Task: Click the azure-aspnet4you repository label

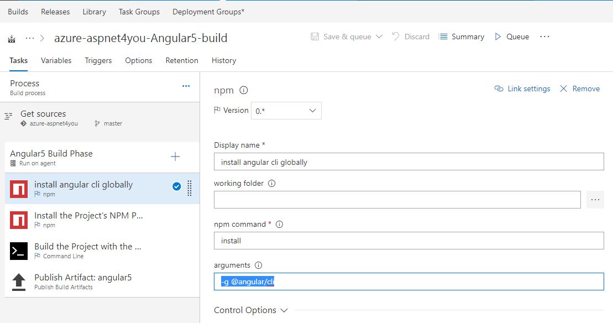Action: 54,123
